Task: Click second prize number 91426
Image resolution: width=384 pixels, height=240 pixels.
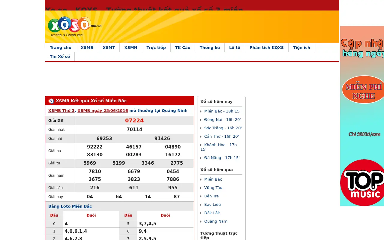Action: [x=162, y=139]
